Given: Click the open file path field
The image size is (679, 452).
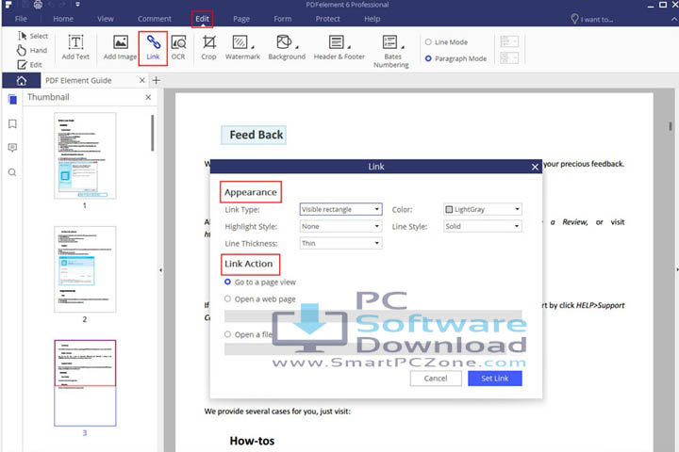Looking at the screenshot, I should (373, 349).
